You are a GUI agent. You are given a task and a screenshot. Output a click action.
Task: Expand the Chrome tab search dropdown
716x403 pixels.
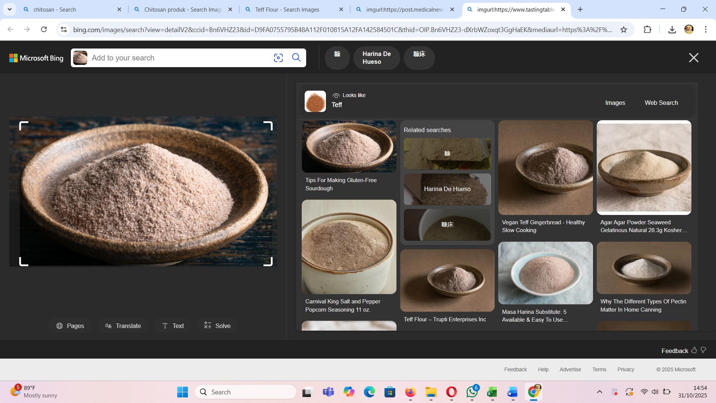point(10,9)
